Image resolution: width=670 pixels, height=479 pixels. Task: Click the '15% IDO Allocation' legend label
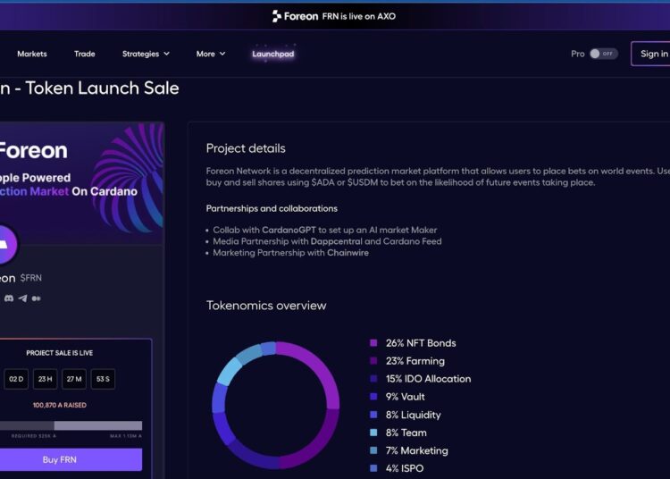pyautogui.click(x=429, y=379)
